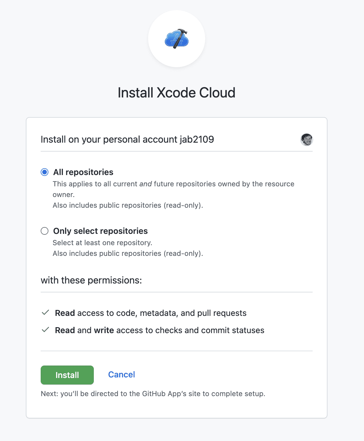Click the Only select repositories bold label
Viewport: 364px width, 441px height.
100,231
